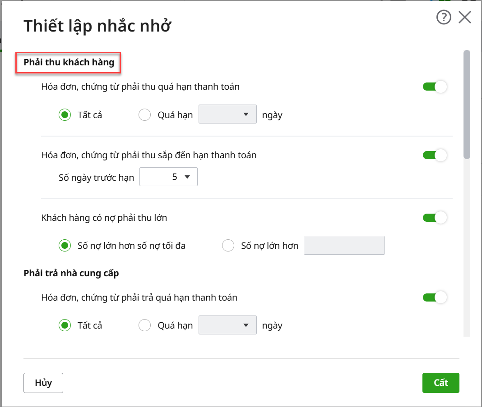This screenshot has height=407, width=482.
Task: Select 'Quá hạn' radio under receivables section
Action: coord(144,115)
